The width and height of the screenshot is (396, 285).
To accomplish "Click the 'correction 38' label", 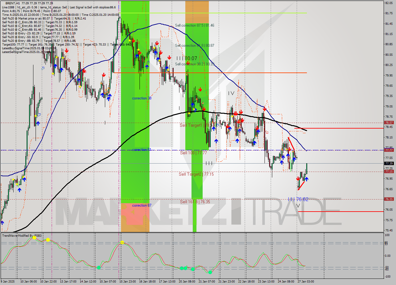I will coord(142,98).
